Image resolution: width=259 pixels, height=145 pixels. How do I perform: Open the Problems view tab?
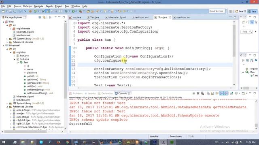[x=76, y=93]
